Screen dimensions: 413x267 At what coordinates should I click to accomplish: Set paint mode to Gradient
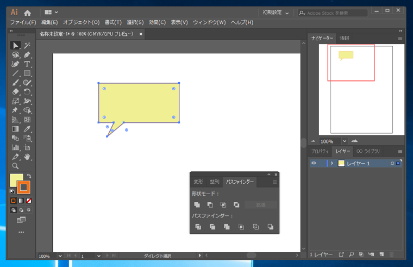(21, 201)
